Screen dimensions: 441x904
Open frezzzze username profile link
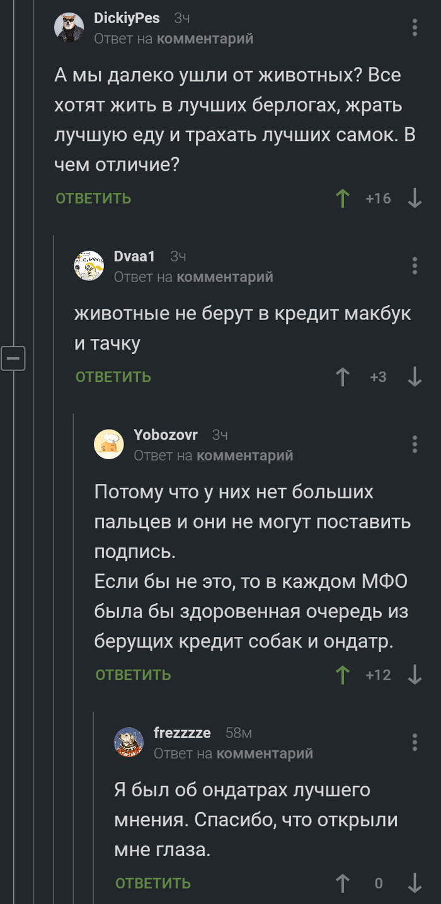[182, 733]
